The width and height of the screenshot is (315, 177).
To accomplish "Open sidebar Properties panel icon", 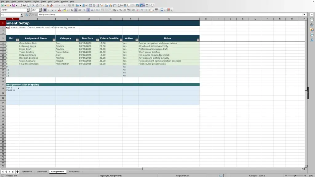I will [312, 19].
